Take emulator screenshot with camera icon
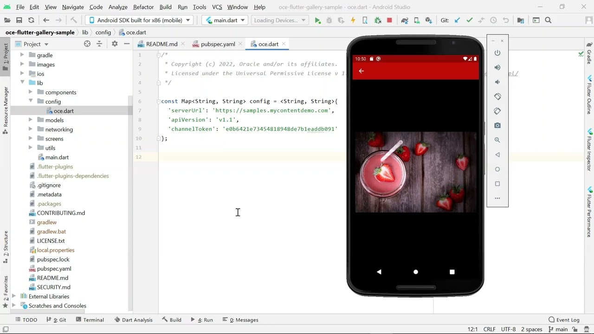The width and height of the screenshot is (594, 334). pos(497,126)
